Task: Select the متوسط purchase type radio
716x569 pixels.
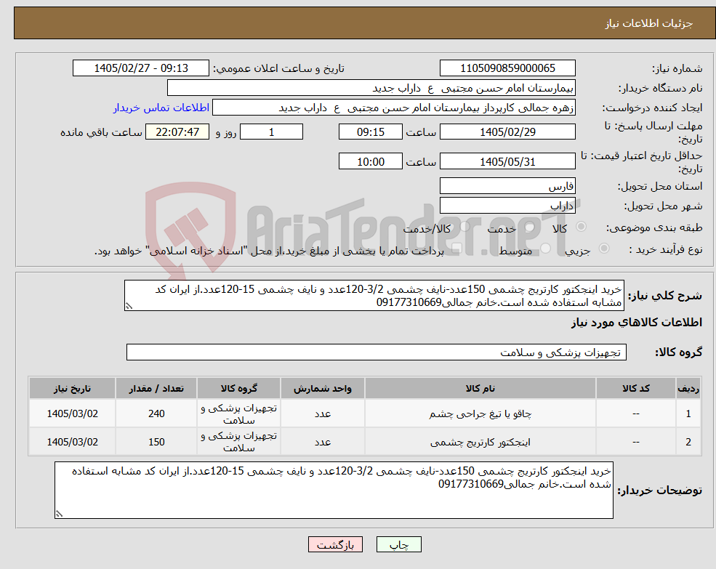Action: pos(545,249)
